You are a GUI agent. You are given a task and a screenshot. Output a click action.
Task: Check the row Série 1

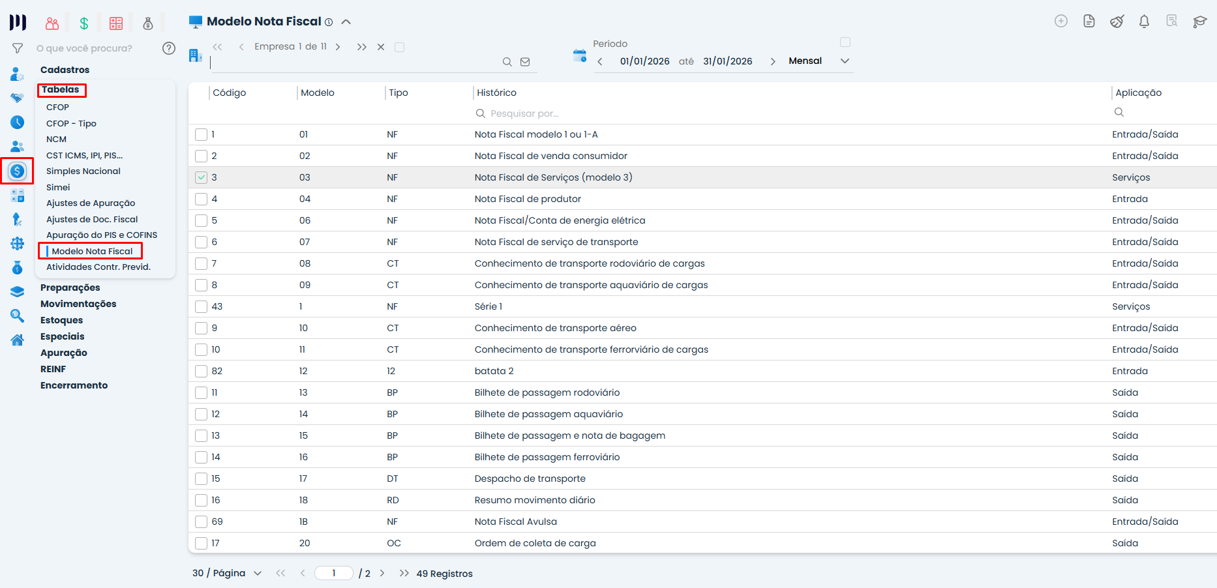(202, 307)
